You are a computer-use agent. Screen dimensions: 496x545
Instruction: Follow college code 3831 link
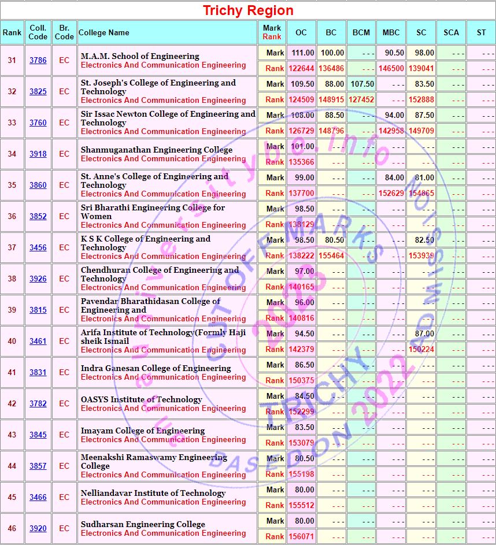(38, 373)
